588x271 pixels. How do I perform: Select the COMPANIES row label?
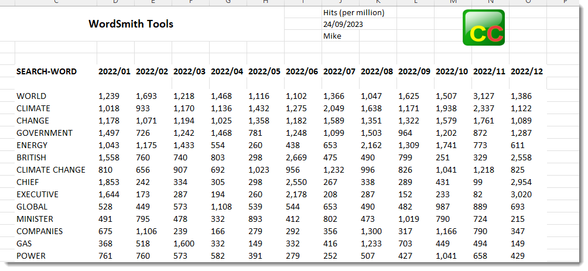[x=39, y=231]
